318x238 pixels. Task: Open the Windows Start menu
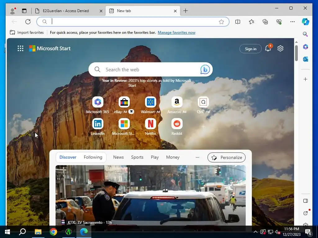7,232
